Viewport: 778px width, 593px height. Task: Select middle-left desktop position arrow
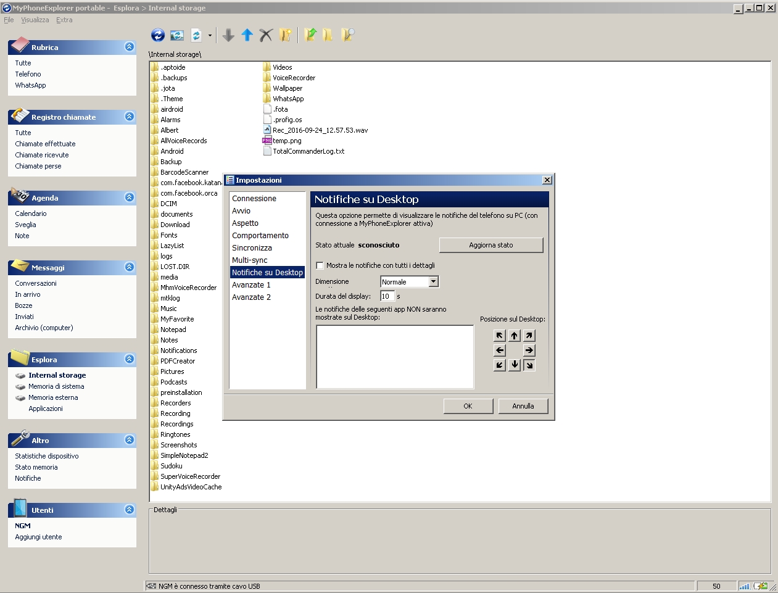[x=500, y=350]
